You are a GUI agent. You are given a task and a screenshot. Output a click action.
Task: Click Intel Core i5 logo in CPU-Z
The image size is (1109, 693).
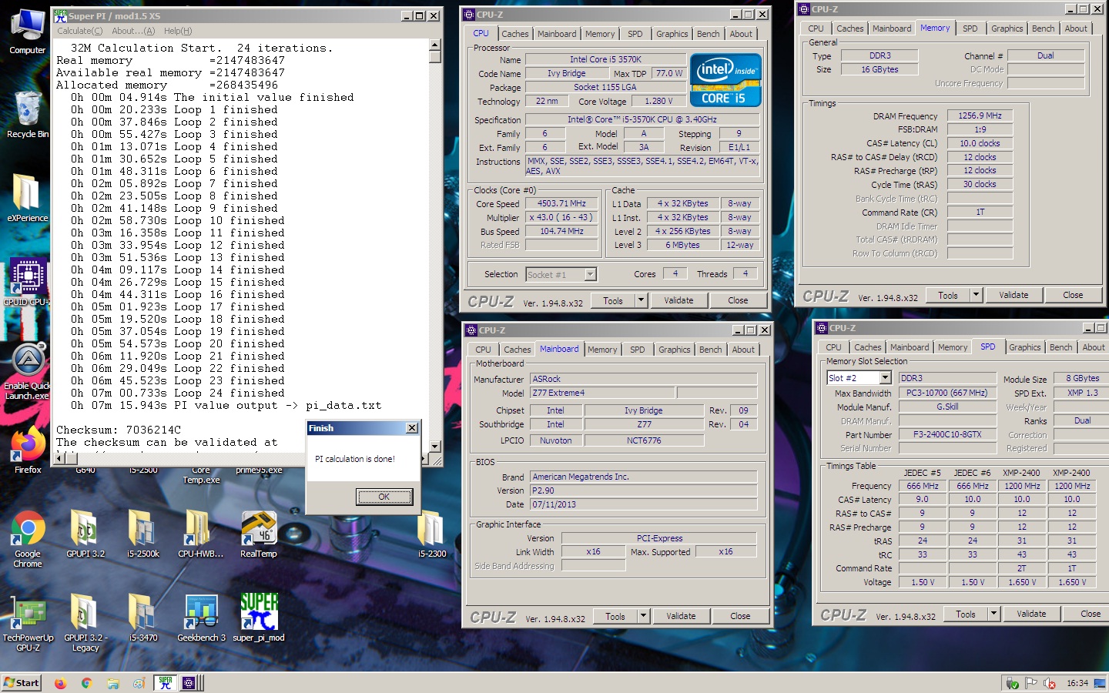[725, 79]
